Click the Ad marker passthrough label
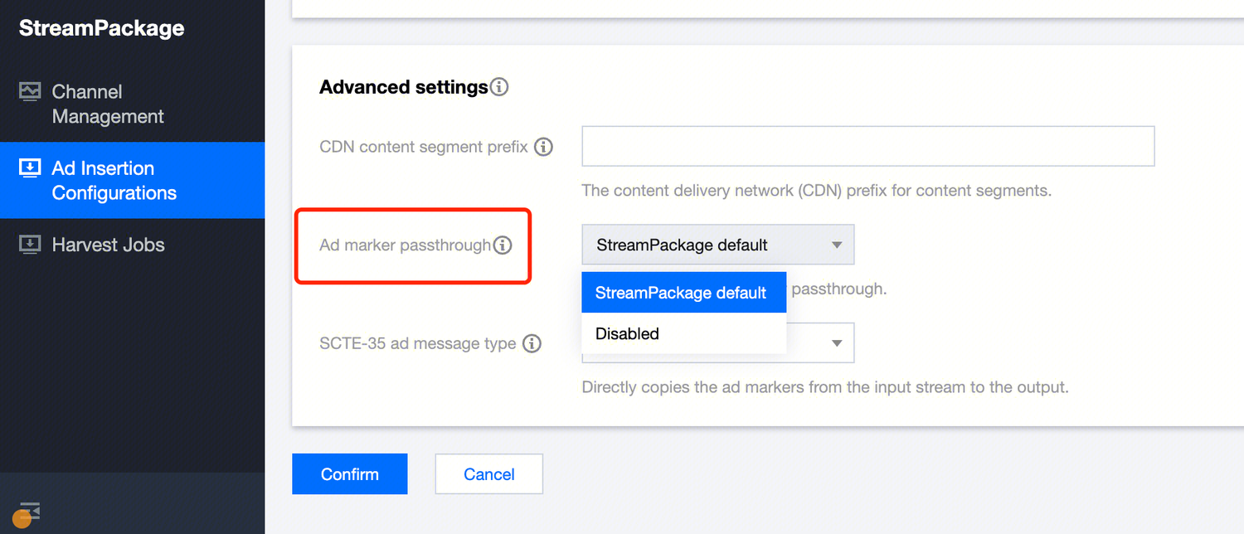Image resolution: width=1244 pixels, height=534 pixels. pos(405,245)
